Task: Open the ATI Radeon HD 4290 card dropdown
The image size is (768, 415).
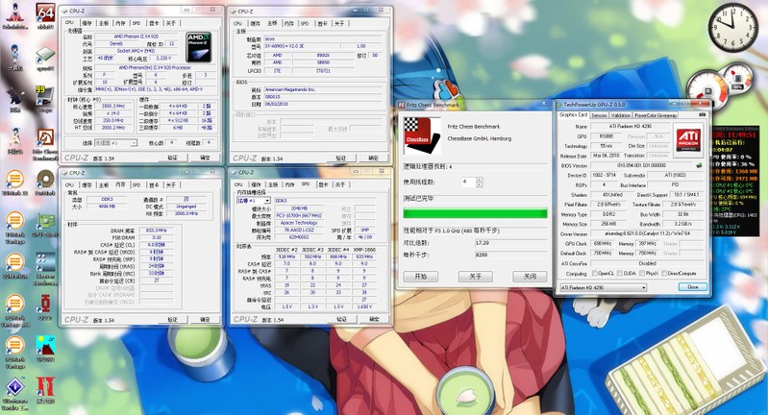Action: click(x=603, y=287)
